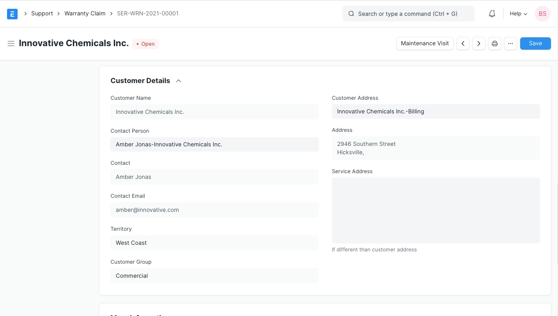Screen dimensions: 558x316
Task: Open the Help dropdown
Action: [518, 14]
